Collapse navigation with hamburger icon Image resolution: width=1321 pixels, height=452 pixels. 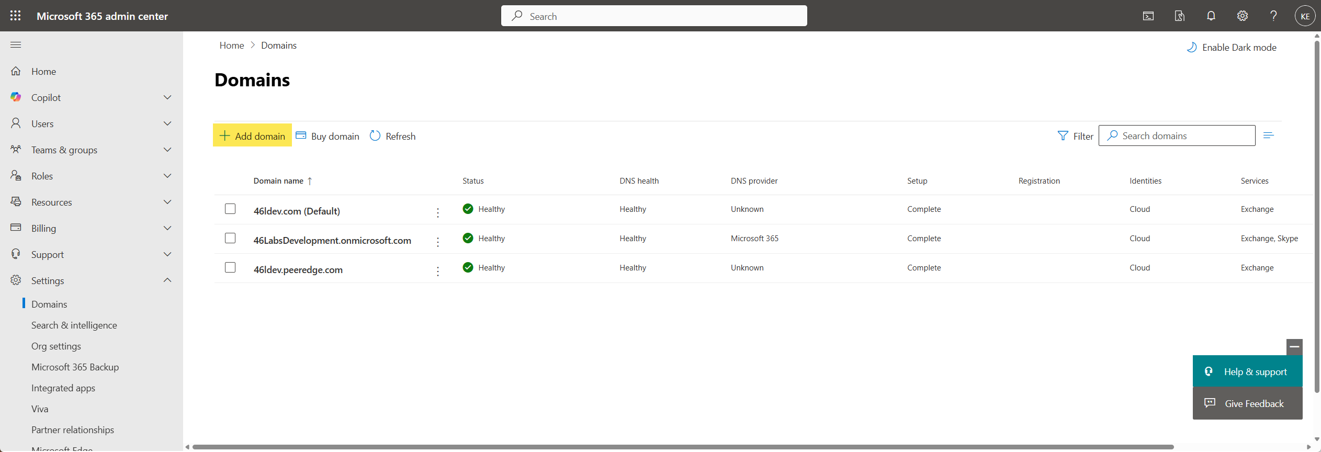point(16,44)
